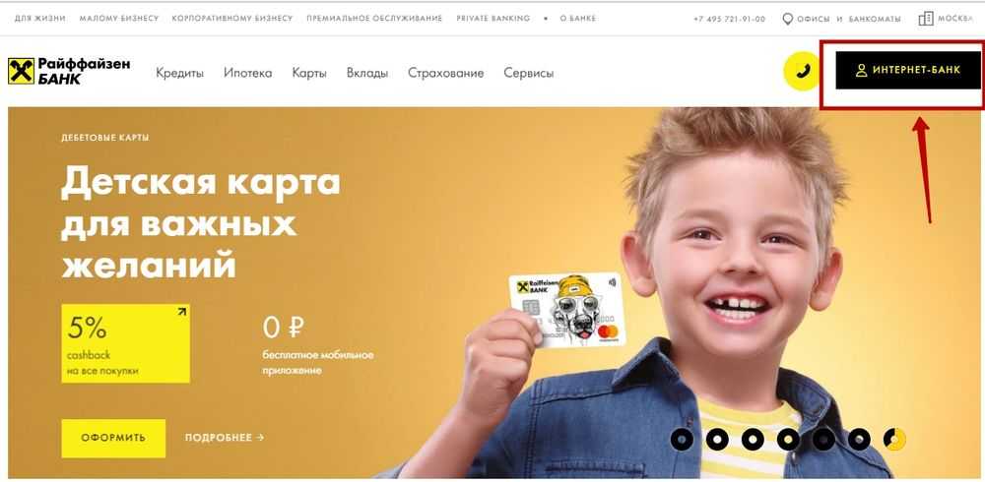Screen dimensions: 985x482
Task: Open the Ипотека menu item
Action: coord(247,73)
